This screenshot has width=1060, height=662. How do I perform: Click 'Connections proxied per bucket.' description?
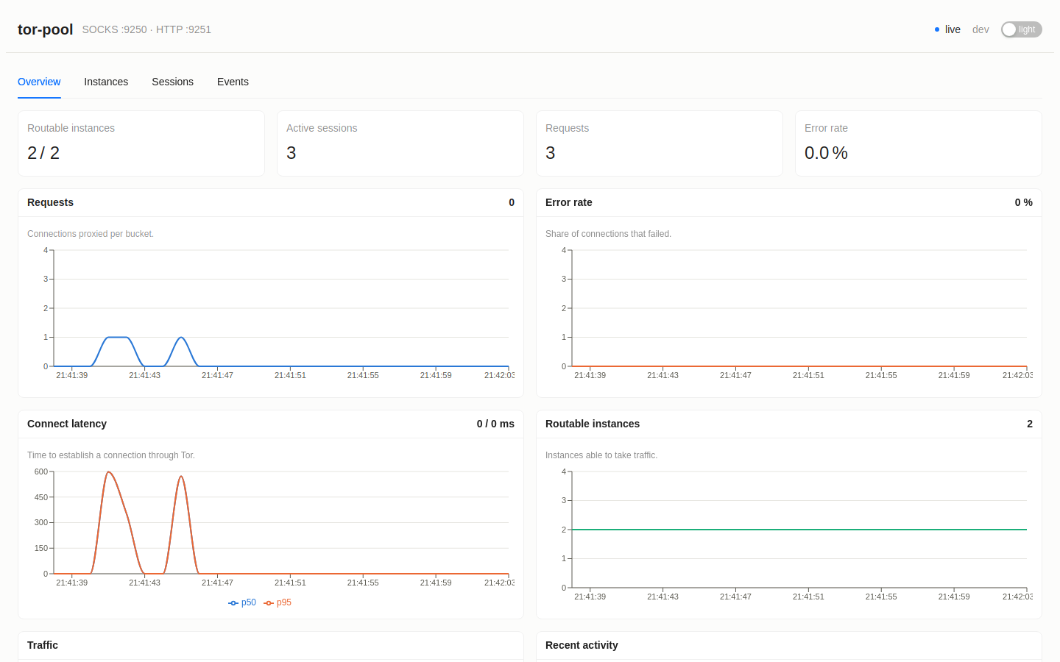click(91, 234)
